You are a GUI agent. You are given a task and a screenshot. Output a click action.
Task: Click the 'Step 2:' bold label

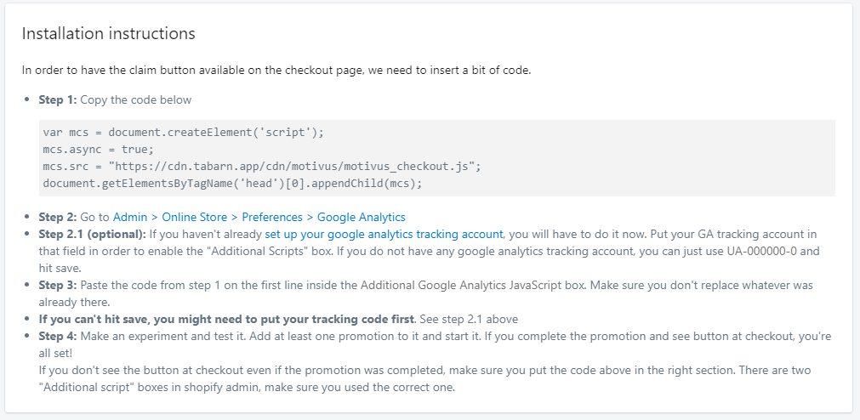coord(58,217)
